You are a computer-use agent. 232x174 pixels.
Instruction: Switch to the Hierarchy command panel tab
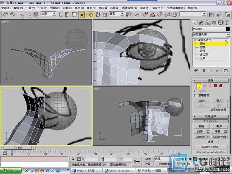tap(207, 23)
